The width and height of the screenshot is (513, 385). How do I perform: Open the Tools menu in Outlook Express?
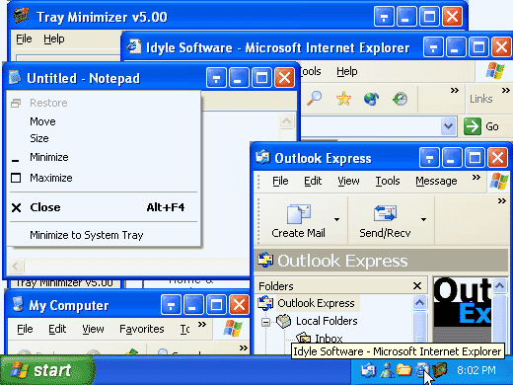click(388, 181)
